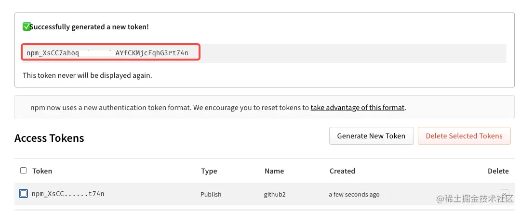Click the Publish type cell
The height and width of the screenshot is (211, 521).
coord(211,195)
